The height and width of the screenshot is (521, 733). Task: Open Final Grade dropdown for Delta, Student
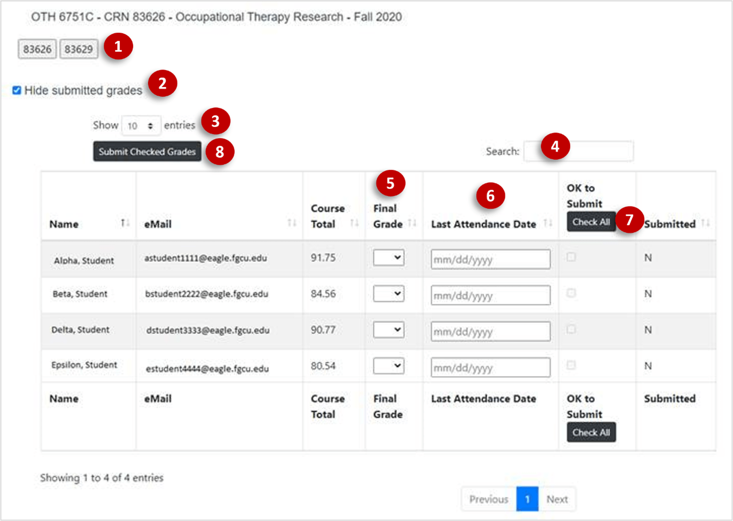tap(389, 330)
